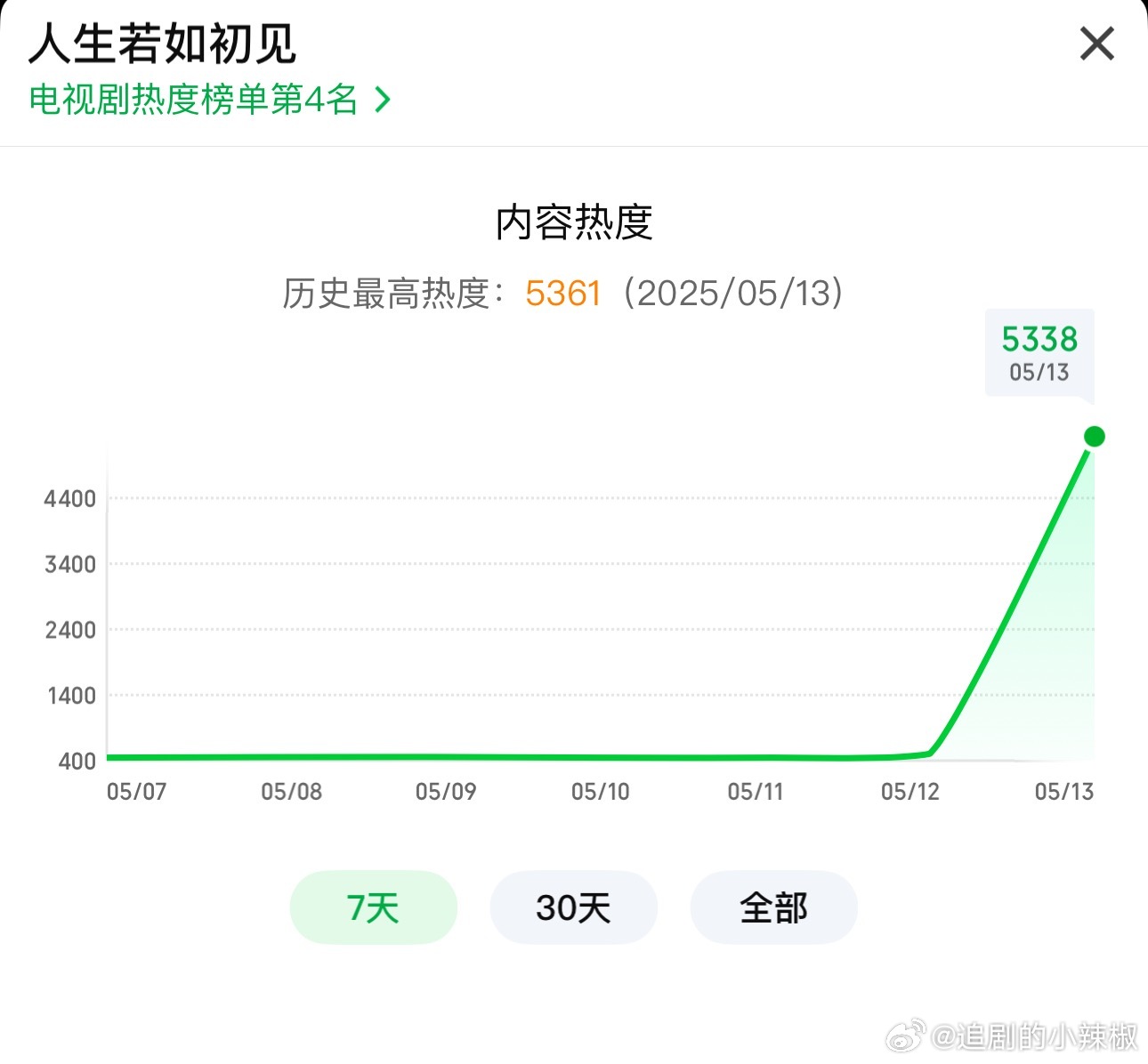Tap the 05/07 axis label
Screen dimensions: 1148x1064
(x=136, y=792)
